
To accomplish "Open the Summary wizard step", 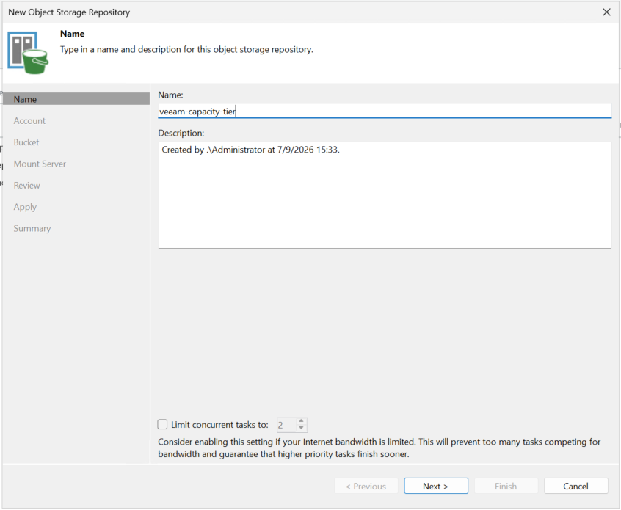I will click(x=32, y=228).
